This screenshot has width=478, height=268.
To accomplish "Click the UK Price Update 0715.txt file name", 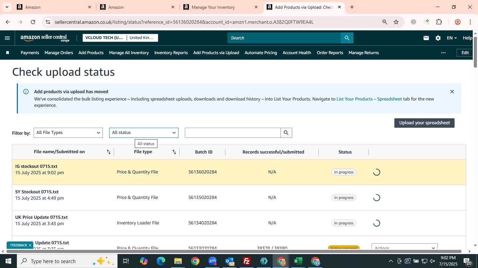I will click(x=41, y=217).
